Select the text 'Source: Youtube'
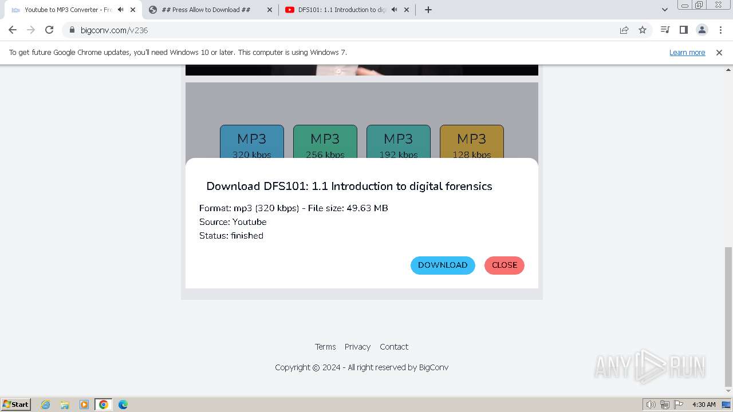This screenshot has height=412, width=733. (233, 222)
